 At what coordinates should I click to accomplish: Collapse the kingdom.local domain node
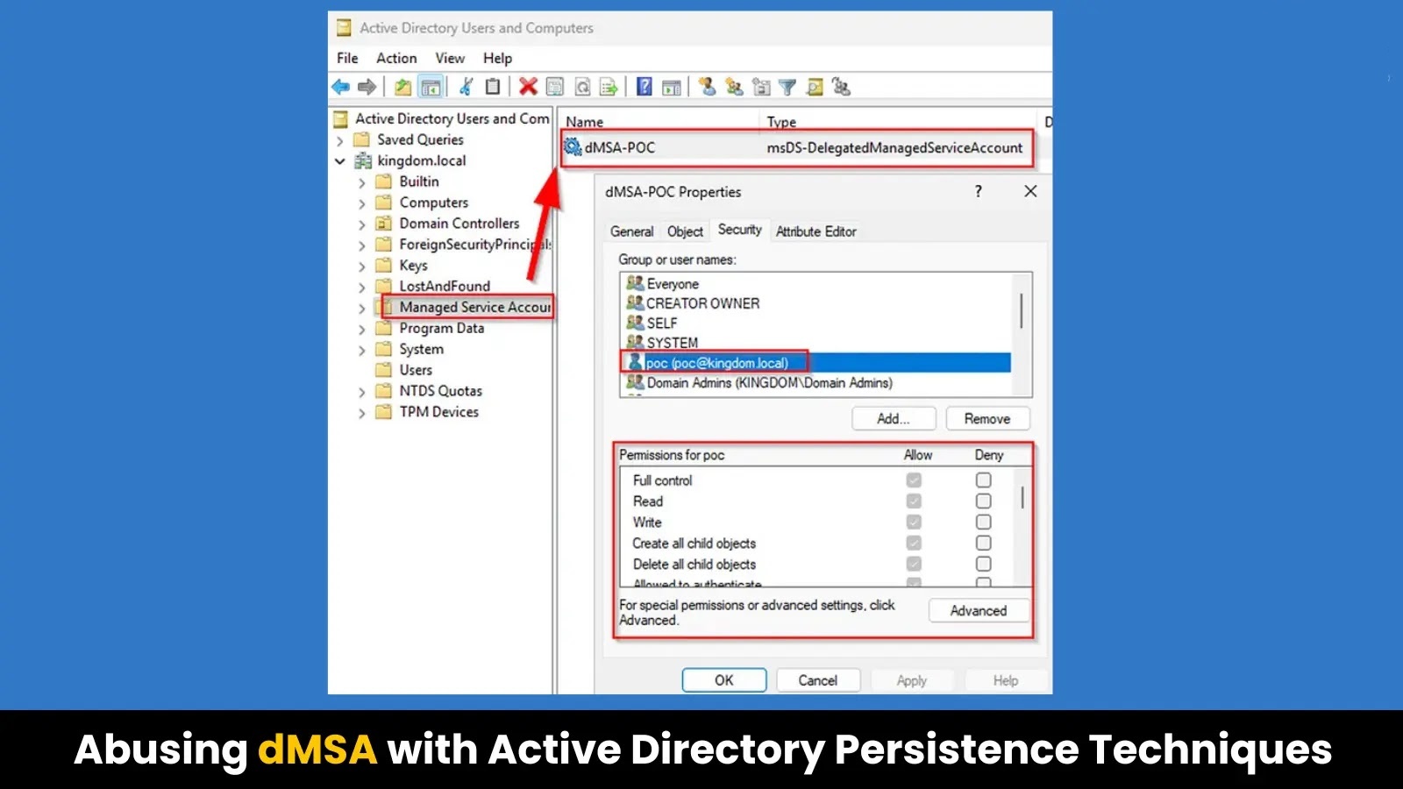[x=340, y=161]
